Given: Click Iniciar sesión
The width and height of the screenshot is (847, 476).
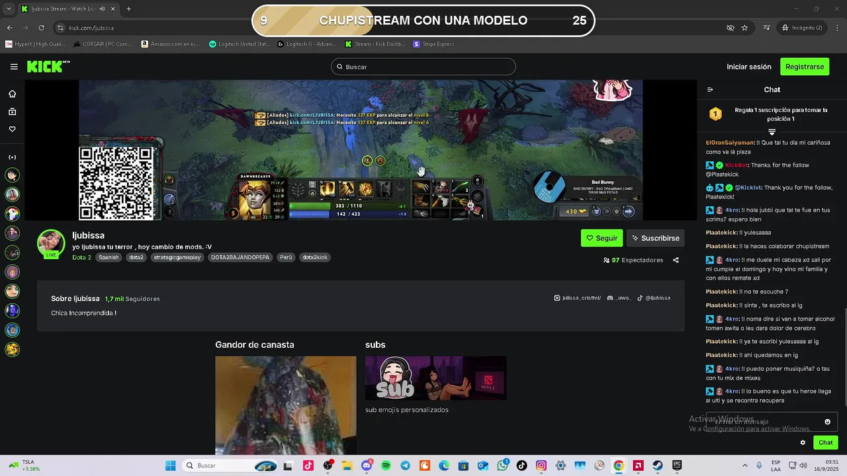Looking at the screenshot, I should (x=748, y=67).
